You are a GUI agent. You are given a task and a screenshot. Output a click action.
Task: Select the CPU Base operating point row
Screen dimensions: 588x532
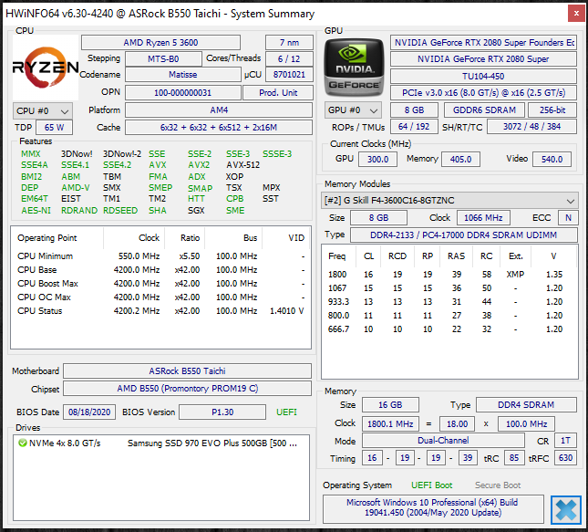pos(160,269)
